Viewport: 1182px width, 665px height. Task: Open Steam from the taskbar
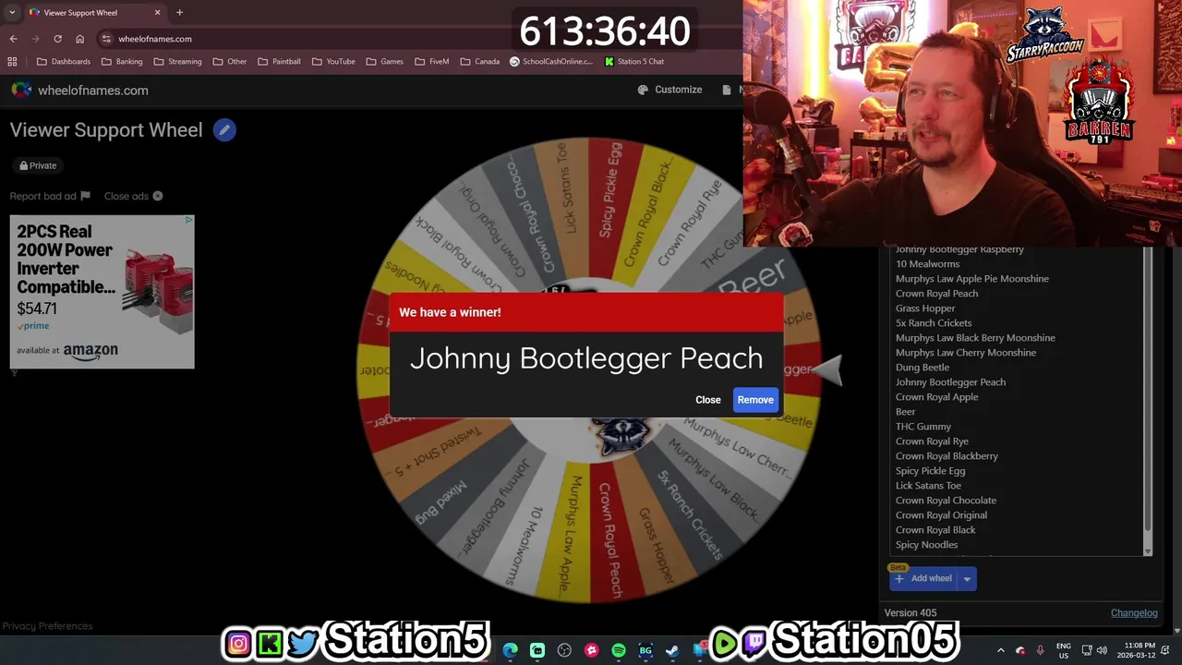click(672, 650)
